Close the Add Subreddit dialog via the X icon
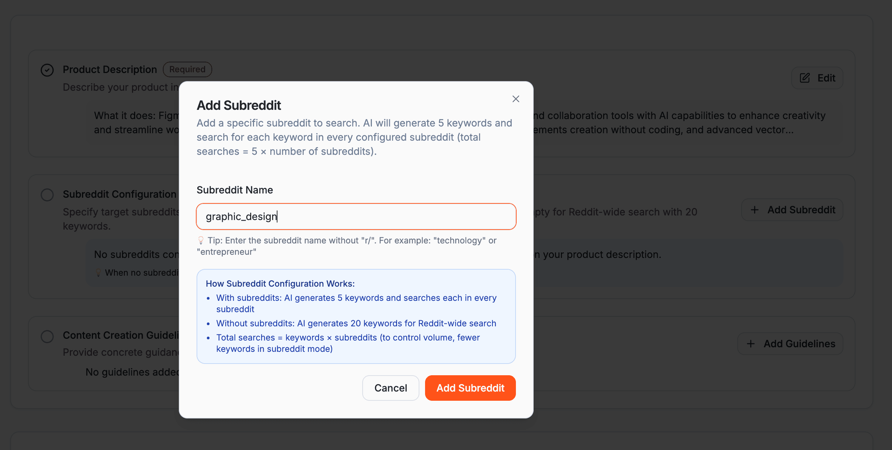 (516, 99)
